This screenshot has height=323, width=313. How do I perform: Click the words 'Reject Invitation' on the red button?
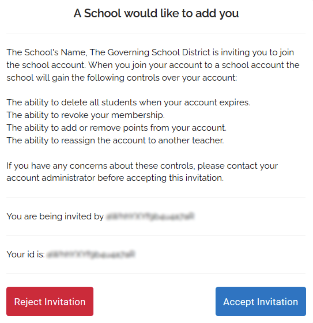tap(49, 301)
